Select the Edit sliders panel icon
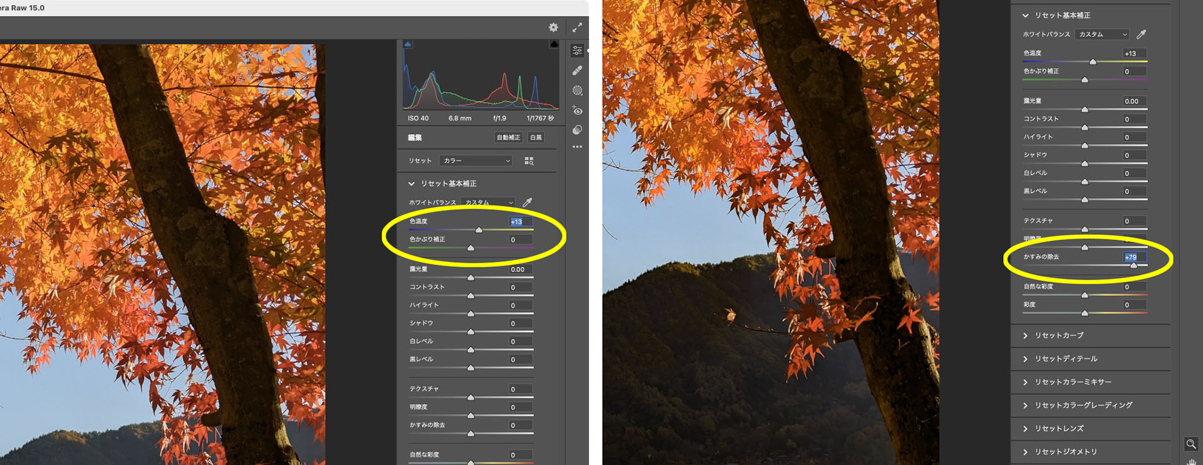 point(577,50)
